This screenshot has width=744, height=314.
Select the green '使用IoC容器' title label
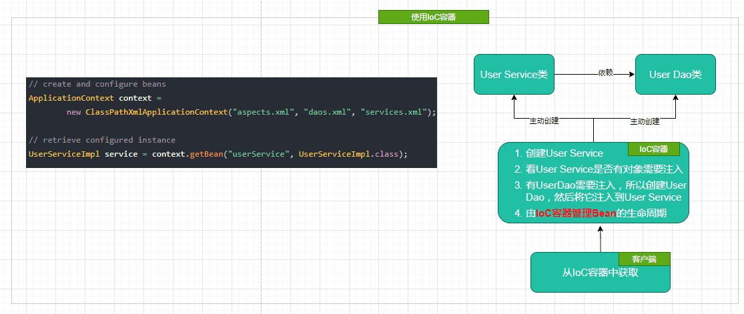434,17
